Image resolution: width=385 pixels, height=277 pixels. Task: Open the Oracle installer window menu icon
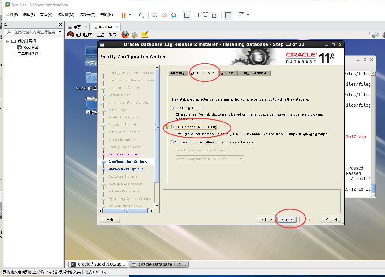click(102, 45)
